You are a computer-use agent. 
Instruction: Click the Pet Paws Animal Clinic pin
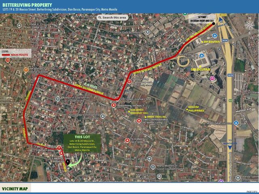point(117,99)
